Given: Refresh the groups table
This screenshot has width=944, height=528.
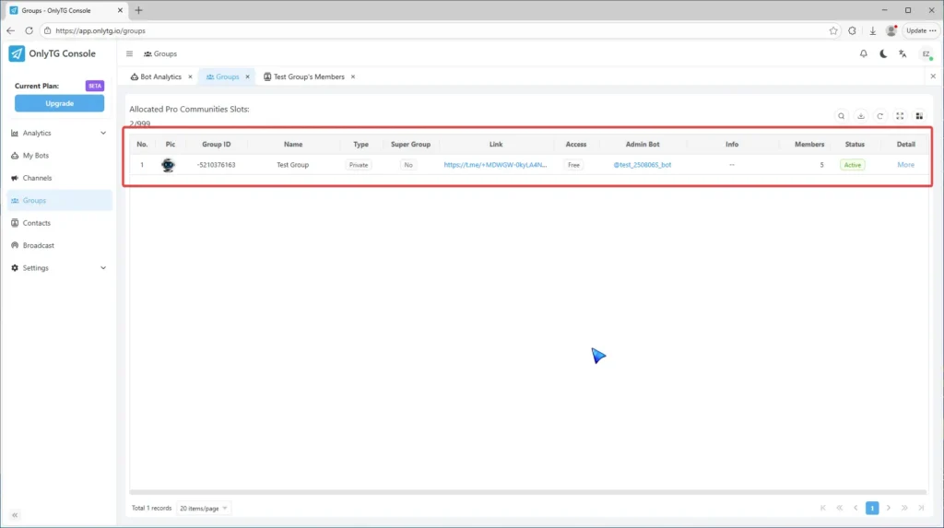Looking at the screenshot, I should point(880,116).
